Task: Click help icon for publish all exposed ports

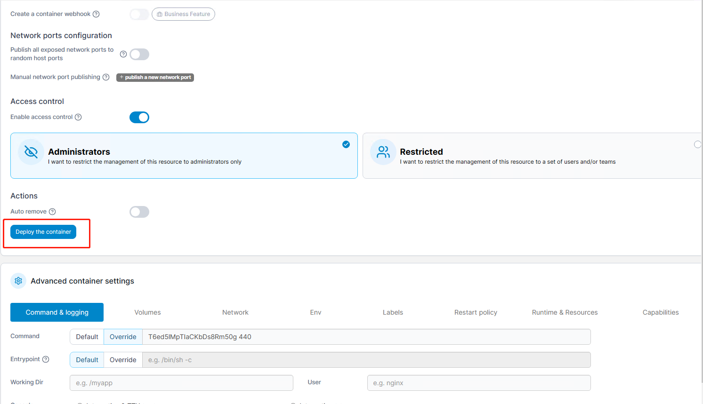Action: pyautogui.click(x=123, y=54)
